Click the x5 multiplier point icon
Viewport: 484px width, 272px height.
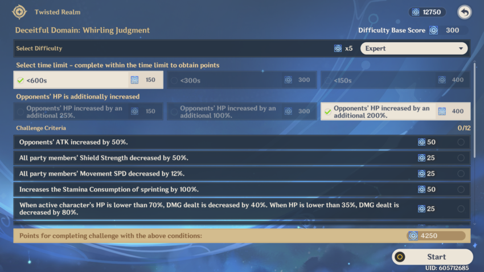click(338, 48)
